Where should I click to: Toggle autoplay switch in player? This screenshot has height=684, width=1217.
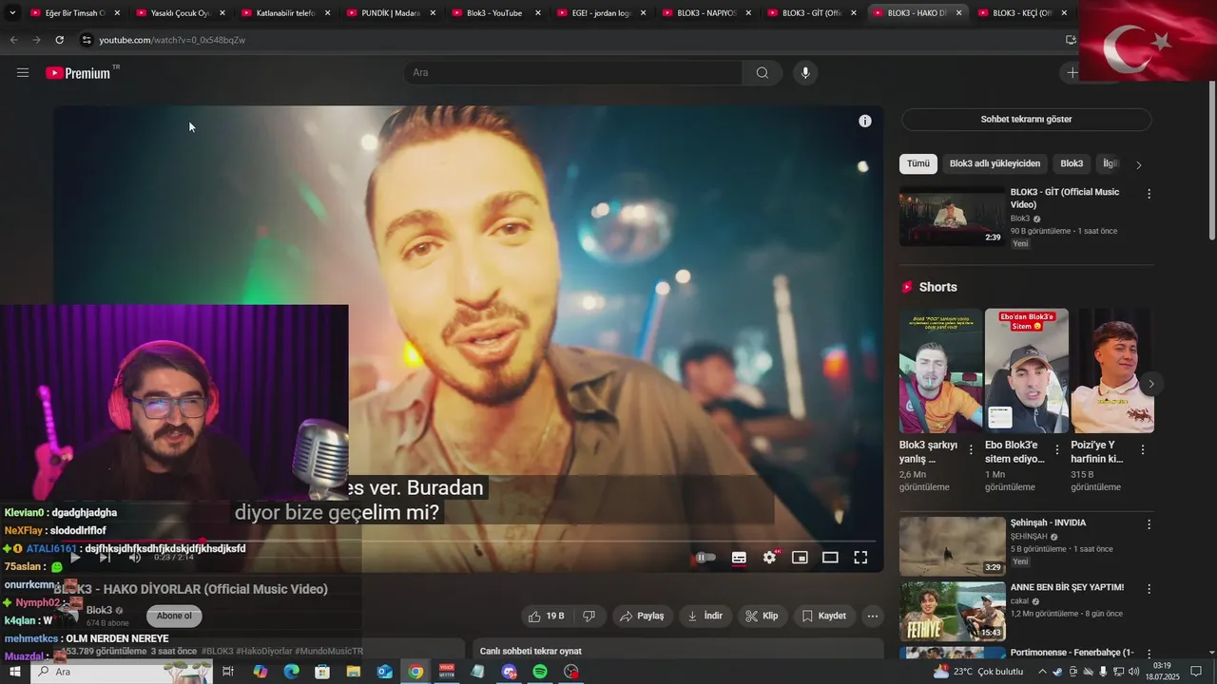pos(705,558)
